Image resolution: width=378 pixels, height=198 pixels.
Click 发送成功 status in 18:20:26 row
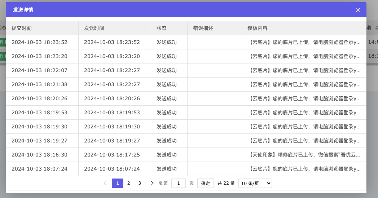[167, 98]
